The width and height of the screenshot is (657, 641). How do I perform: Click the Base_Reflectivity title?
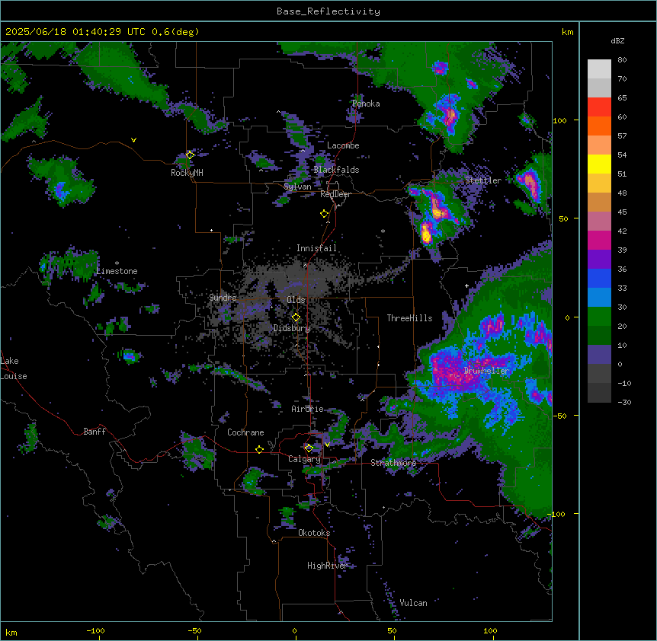pyautogui.click(x=328, y=11)
